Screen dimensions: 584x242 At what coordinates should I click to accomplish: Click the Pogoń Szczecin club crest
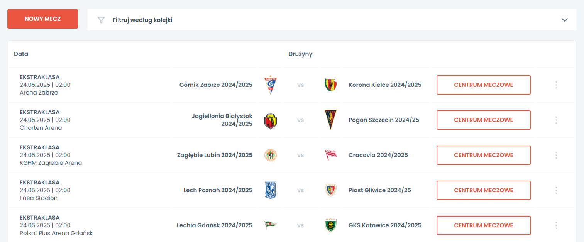click(x=330, y=120)
